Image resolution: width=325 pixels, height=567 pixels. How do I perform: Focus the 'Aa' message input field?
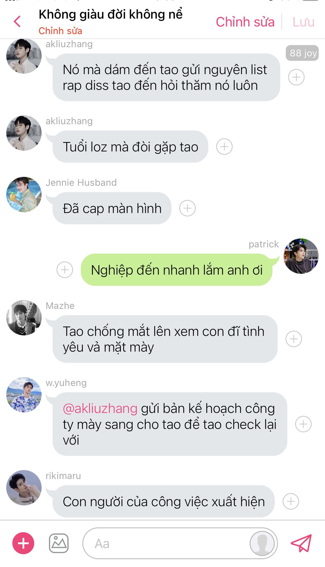click(167, 543)
